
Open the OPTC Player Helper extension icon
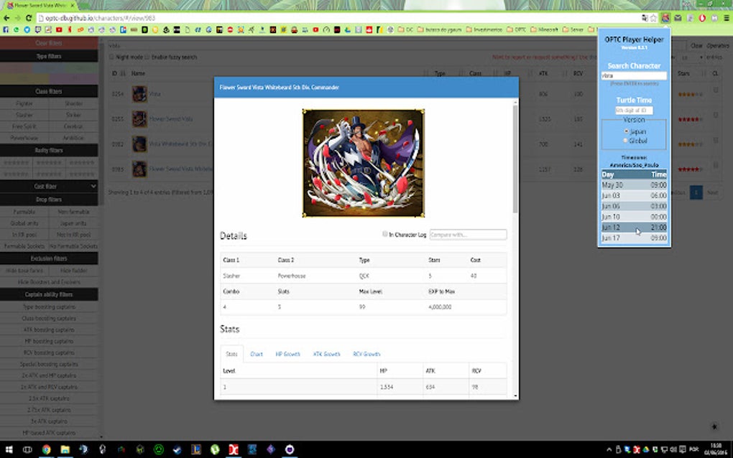[665, 18]
